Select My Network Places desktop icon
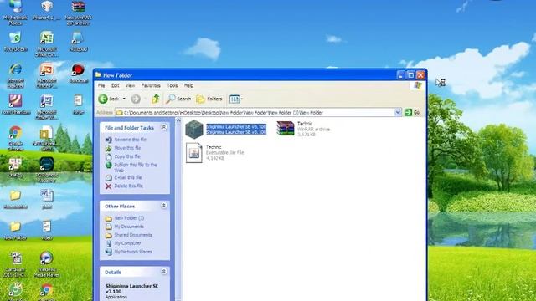Screen dimensions: 536x301 coord(15,13)
